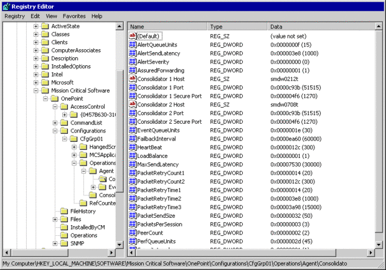Expand the ActiveState key
This screenshot has height=270, width=386.
36,26
